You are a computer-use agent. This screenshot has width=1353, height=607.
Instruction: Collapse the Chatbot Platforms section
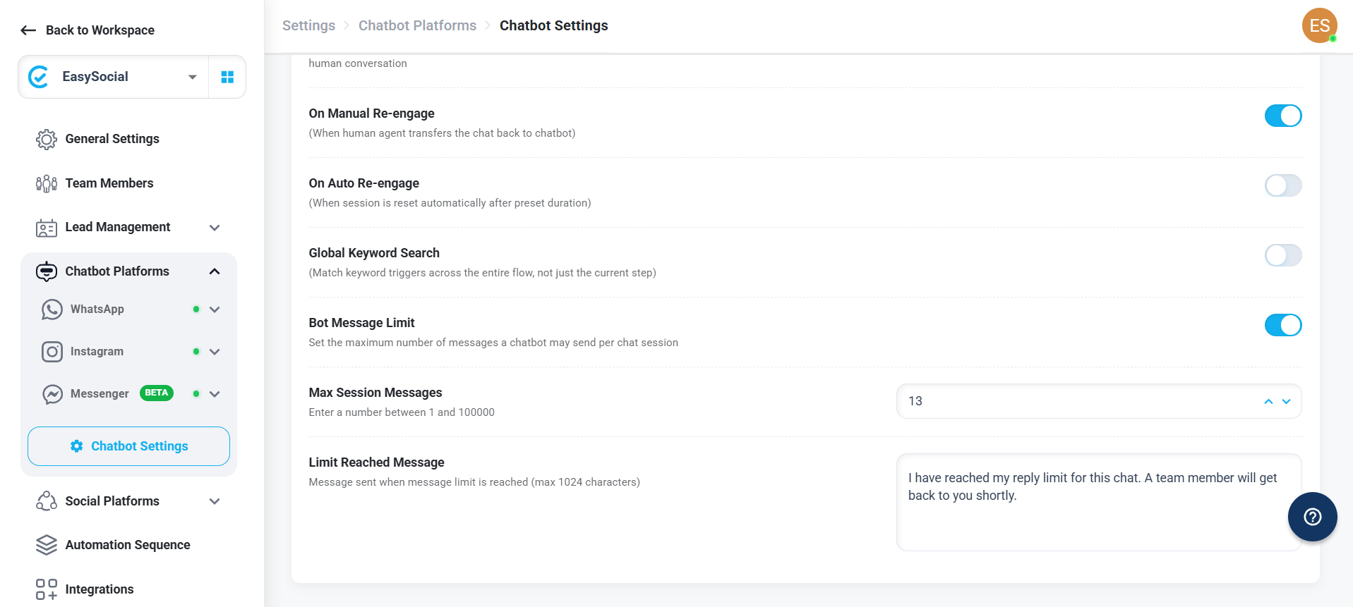pyautogui.click(x=215, y=271)
